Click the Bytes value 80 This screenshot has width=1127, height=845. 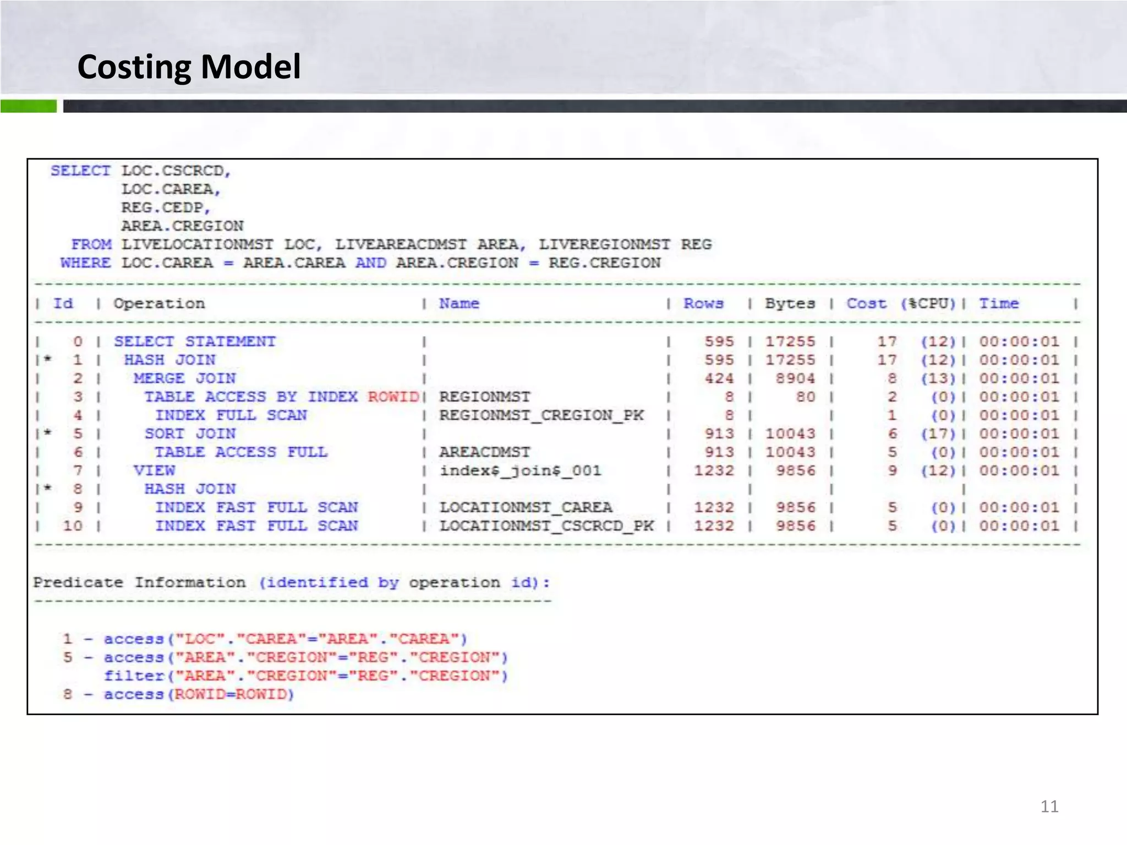click(805, 397)
